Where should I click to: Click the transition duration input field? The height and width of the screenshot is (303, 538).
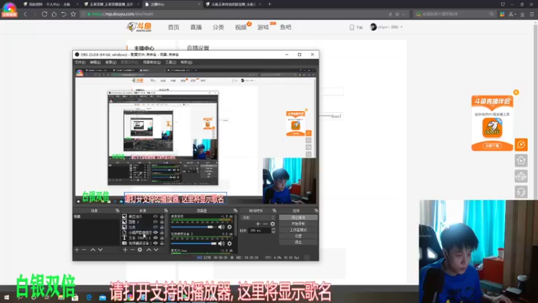(x=260, y=230)
